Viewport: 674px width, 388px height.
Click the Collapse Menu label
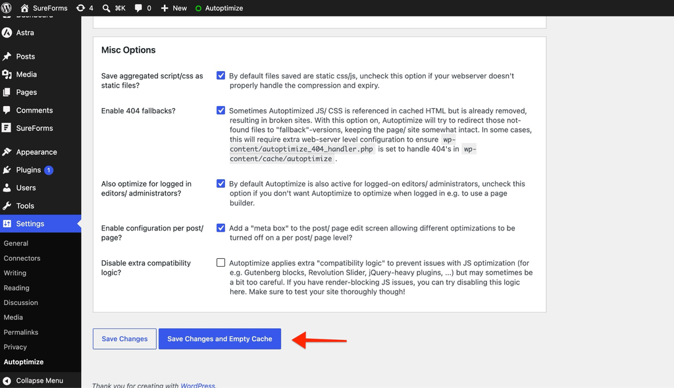(39, 381)
